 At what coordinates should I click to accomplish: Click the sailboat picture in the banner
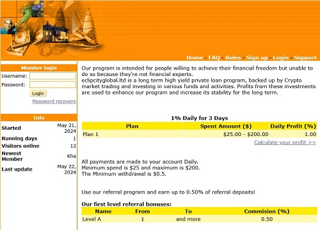click(88, 27)
